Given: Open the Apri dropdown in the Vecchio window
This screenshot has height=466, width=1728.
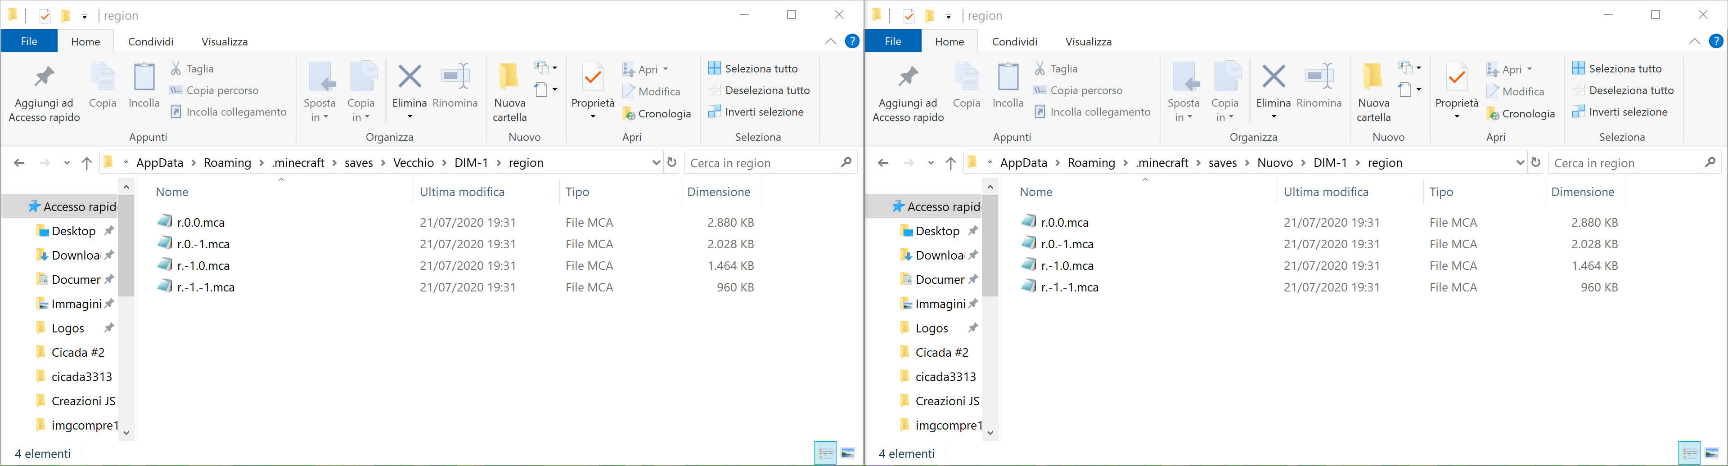Looking at the screenshot, I should (666, 69).
